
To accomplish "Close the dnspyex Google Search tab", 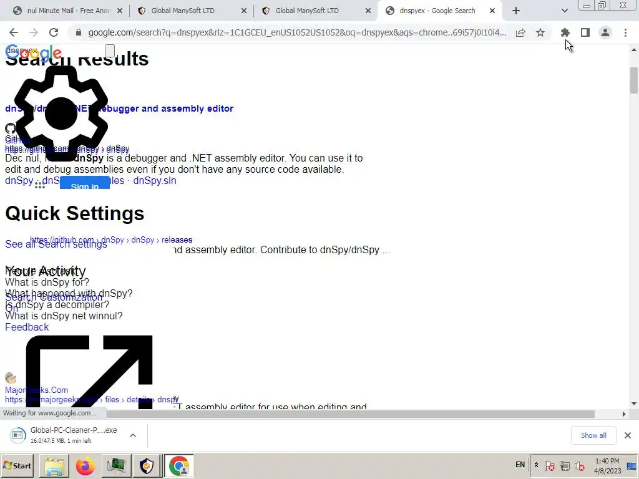I will [x=492, y=11].
